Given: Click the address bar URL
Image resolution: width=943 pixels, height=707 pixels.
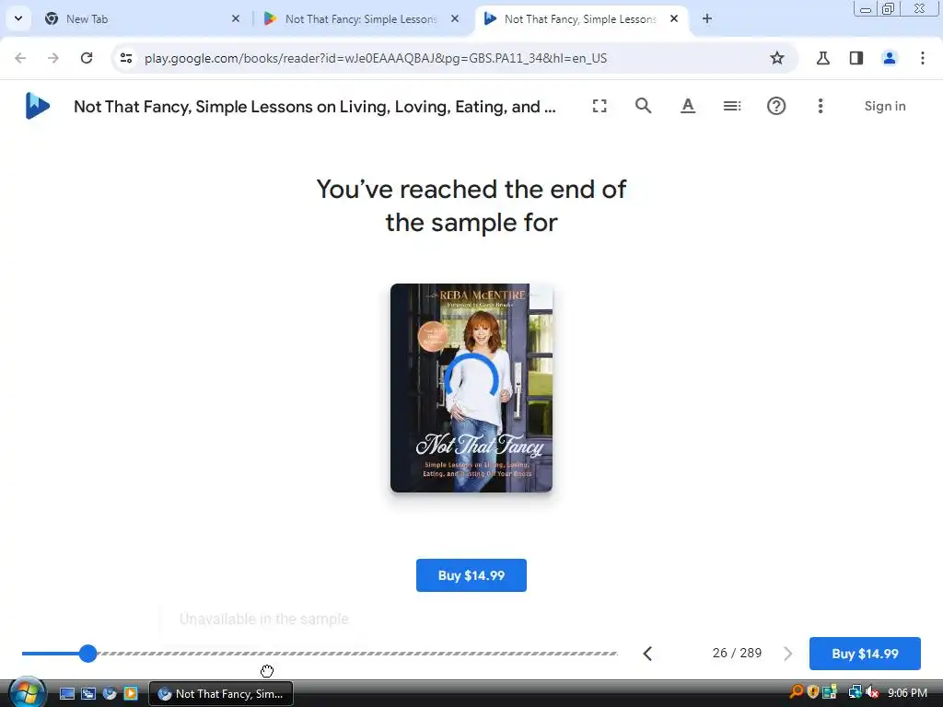Looking at the screenshot, I should point(376,58).
